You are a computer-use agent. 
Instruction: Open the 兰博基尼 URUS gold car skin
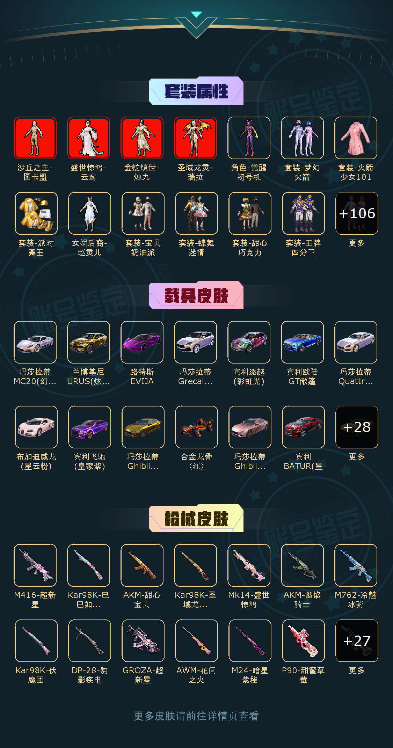coord(88,342)
